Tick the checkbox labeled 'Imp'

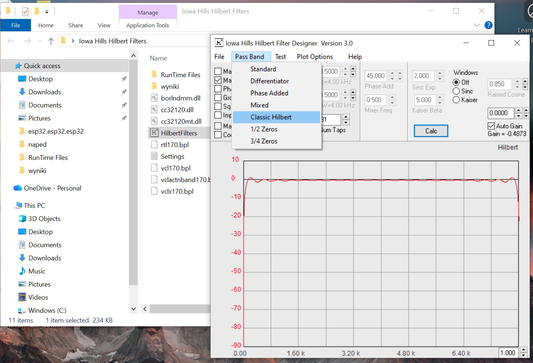[x=218, y=115]
